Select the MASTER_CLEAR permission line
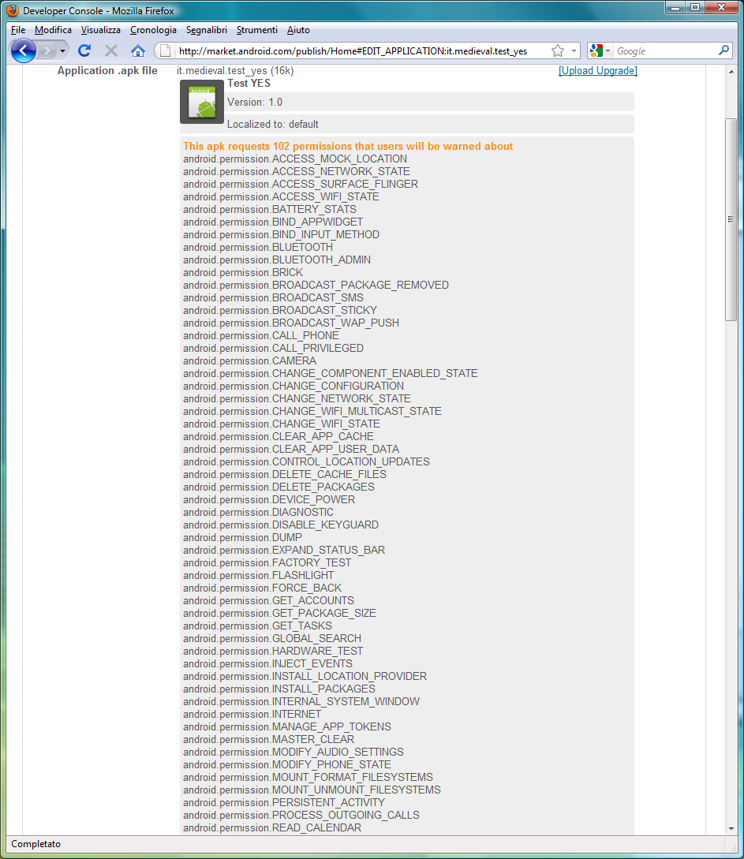The width and height of the screenshot is (744, 859). (269, 738)
